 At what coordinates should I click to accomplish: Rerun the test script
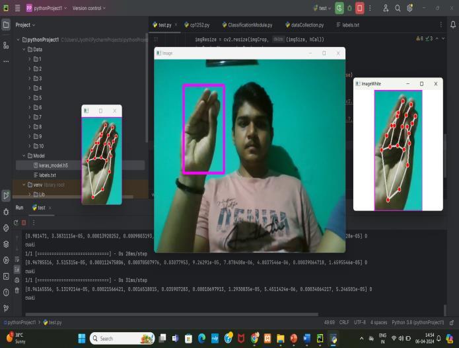pyautogui.click(x=16, y=223)
